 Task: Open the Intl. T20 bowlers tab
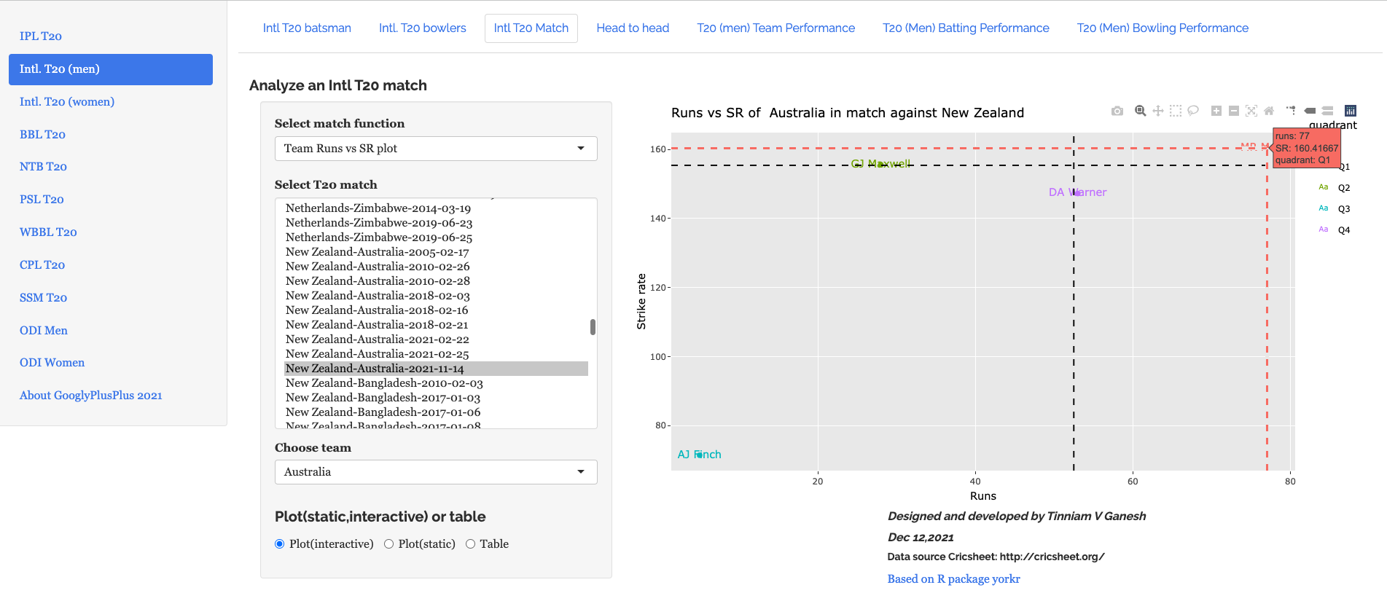click(x=422, y=28)
